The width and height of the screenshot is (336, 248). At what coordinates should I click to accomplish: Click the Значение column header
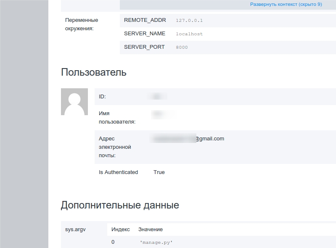pyautogui.click(x=151, y=230)
